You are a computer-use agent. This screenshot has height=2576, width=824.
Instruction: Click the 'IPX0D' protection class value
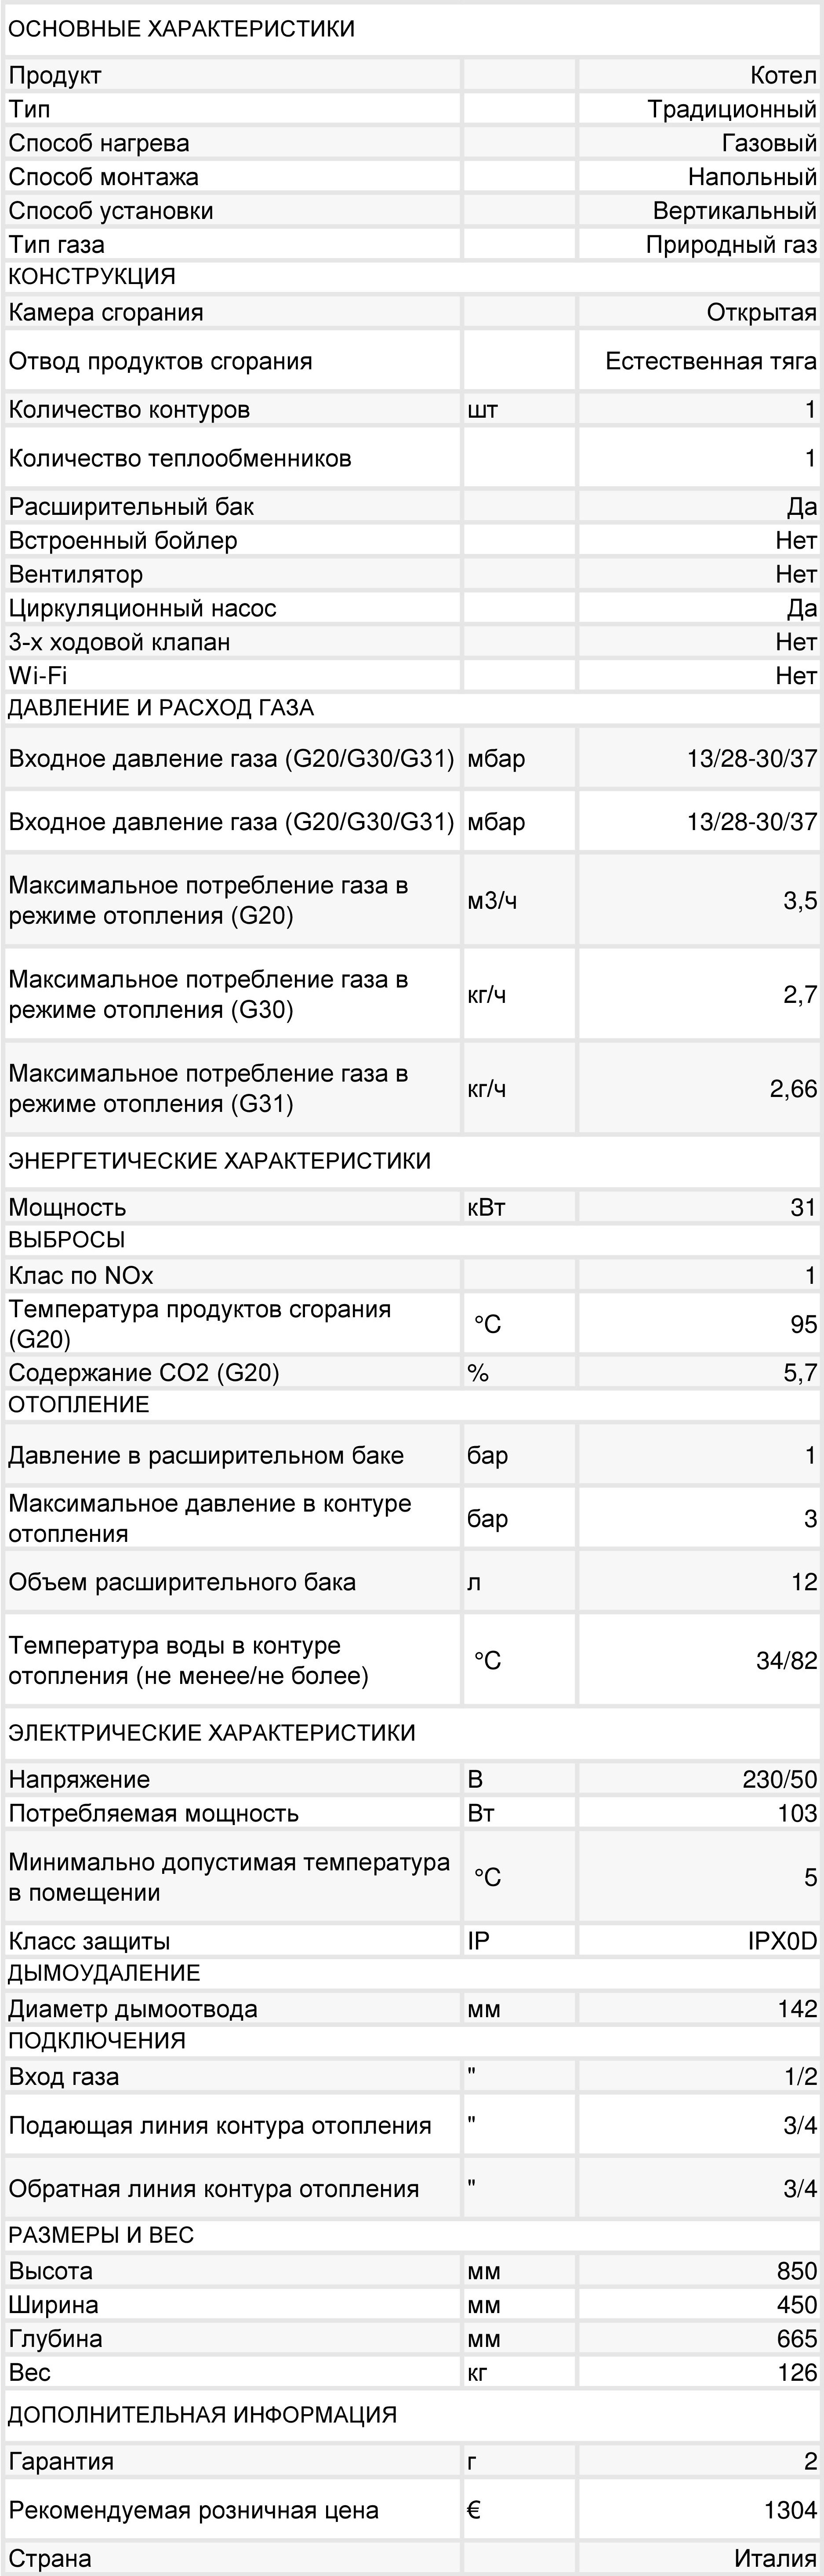tap(782, 1941)
